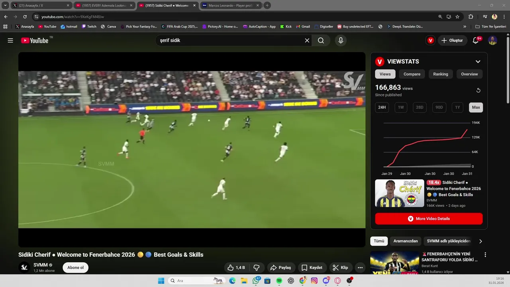Select the Aramanızdan filter chip

click(x=406, y=241)
